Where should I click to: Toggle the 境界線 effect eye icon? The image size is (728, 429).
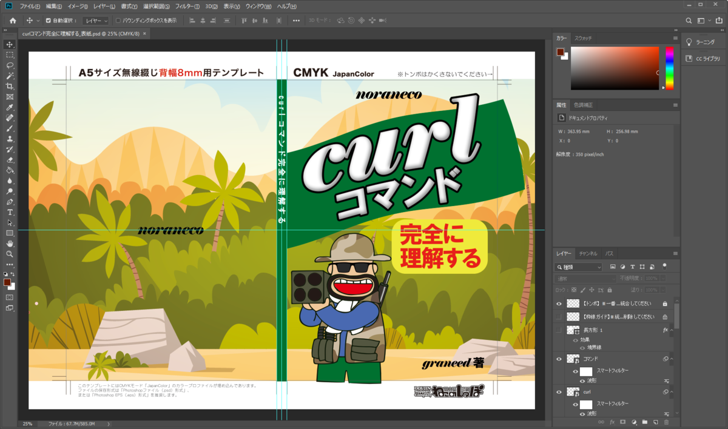pyautogui.click(x=583, y=348)
